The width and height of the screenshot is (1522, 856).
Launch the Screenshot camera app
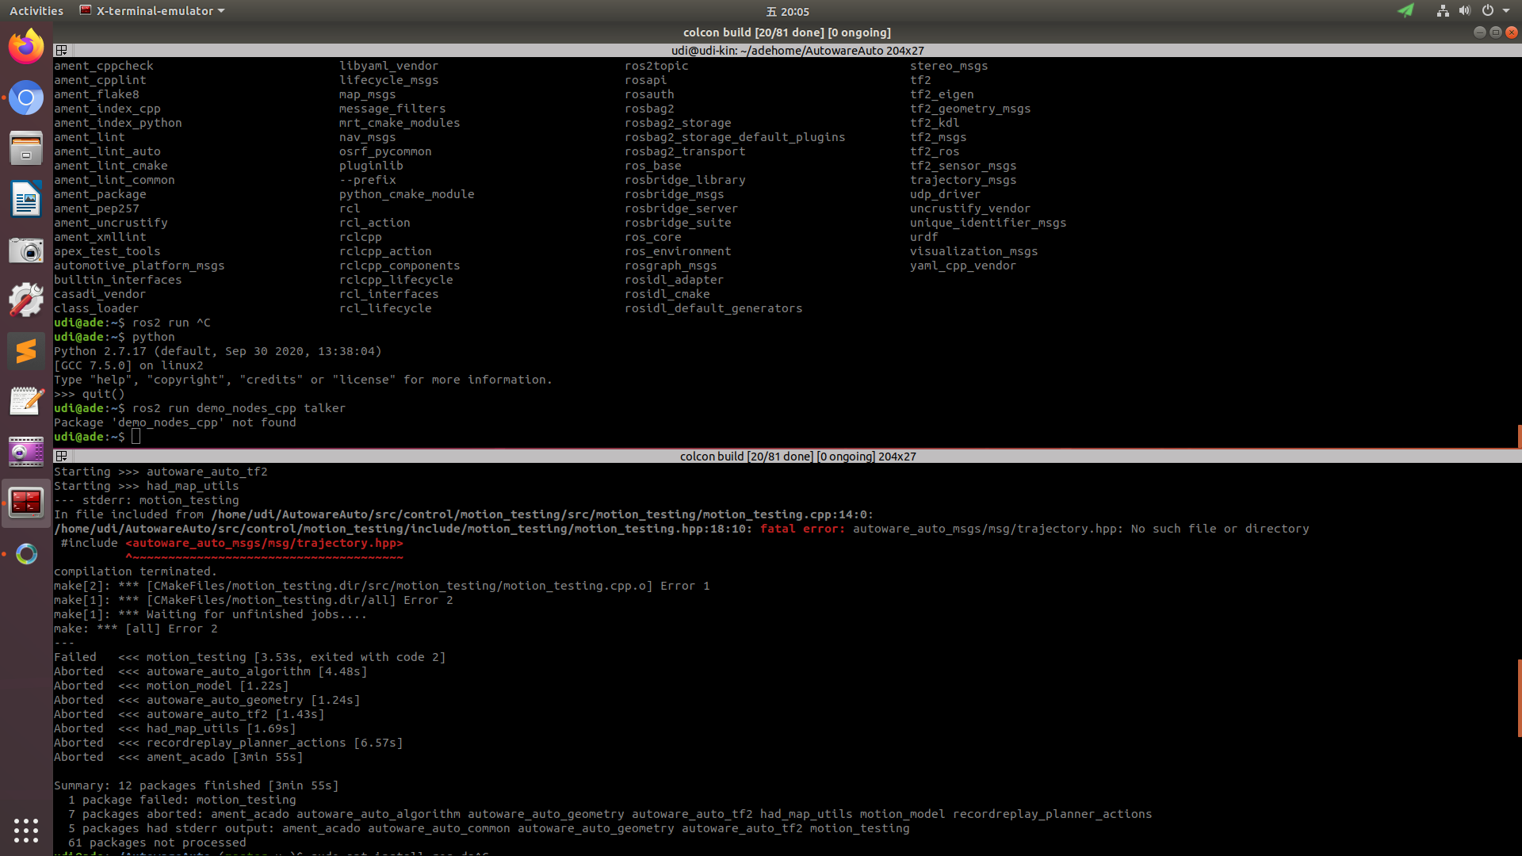[x=26, y=251]
